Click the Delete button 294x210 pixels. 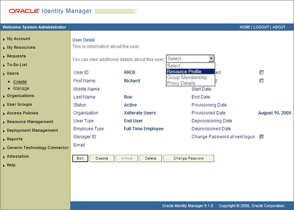point(151,158)
